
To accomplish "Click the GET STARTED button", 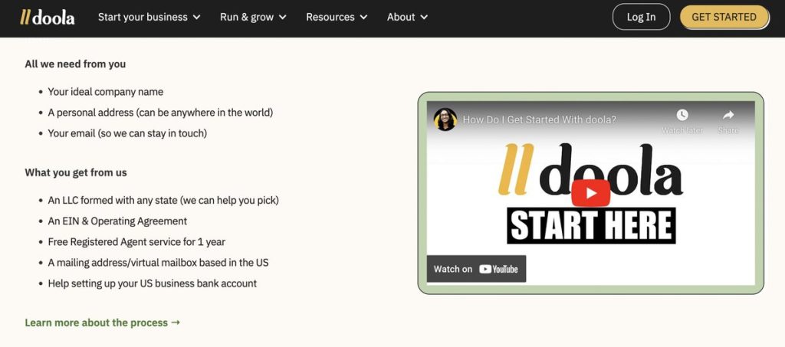I will 724,17.
